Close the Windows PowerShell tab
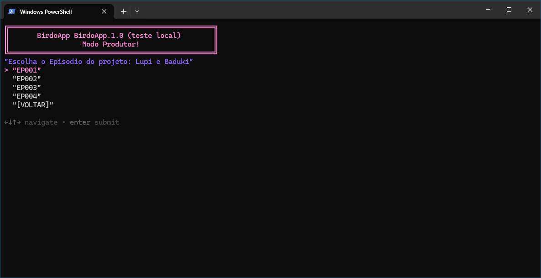Image resolution: width=541 pixels, height=278 pixels. [x=105, y=11]
